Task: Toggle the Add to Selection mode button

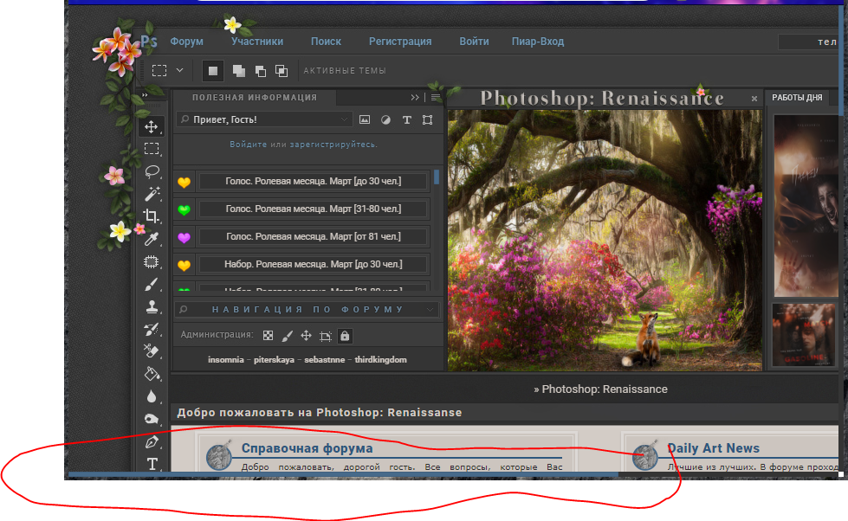Action: 238,71
